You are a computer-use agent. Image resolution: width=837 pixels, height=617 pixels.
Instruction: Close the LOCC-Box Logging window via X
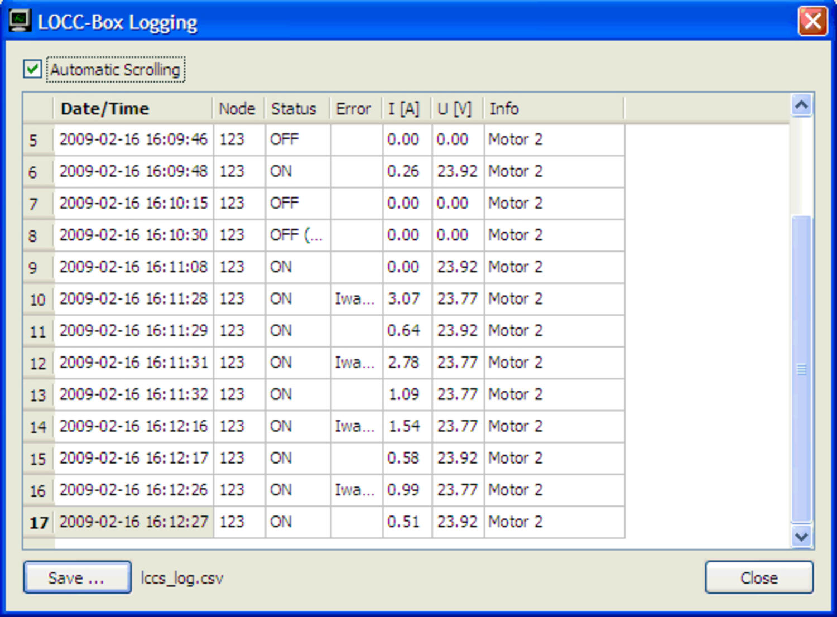tap(812, 22)
